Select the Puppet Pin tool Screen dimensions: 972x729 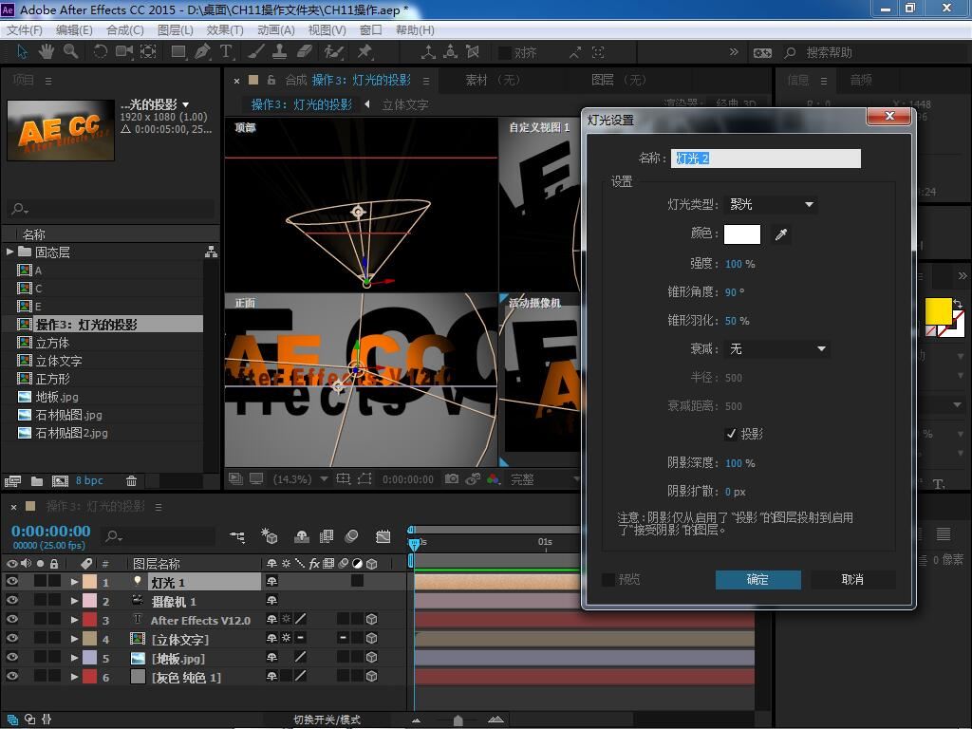(x=364, y=52)
